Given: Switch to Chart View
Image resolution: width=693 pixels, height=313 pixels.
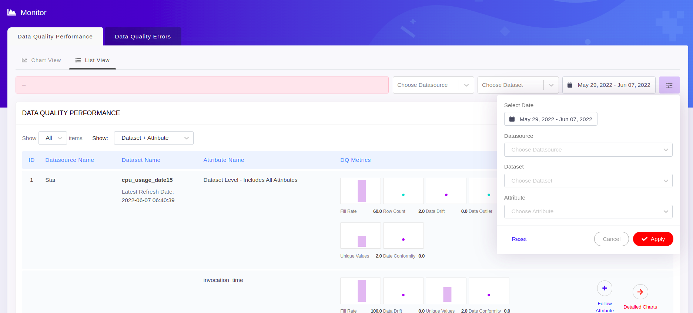Looking at the screenshot, I should pyautogui.click(x=41, y=60).
